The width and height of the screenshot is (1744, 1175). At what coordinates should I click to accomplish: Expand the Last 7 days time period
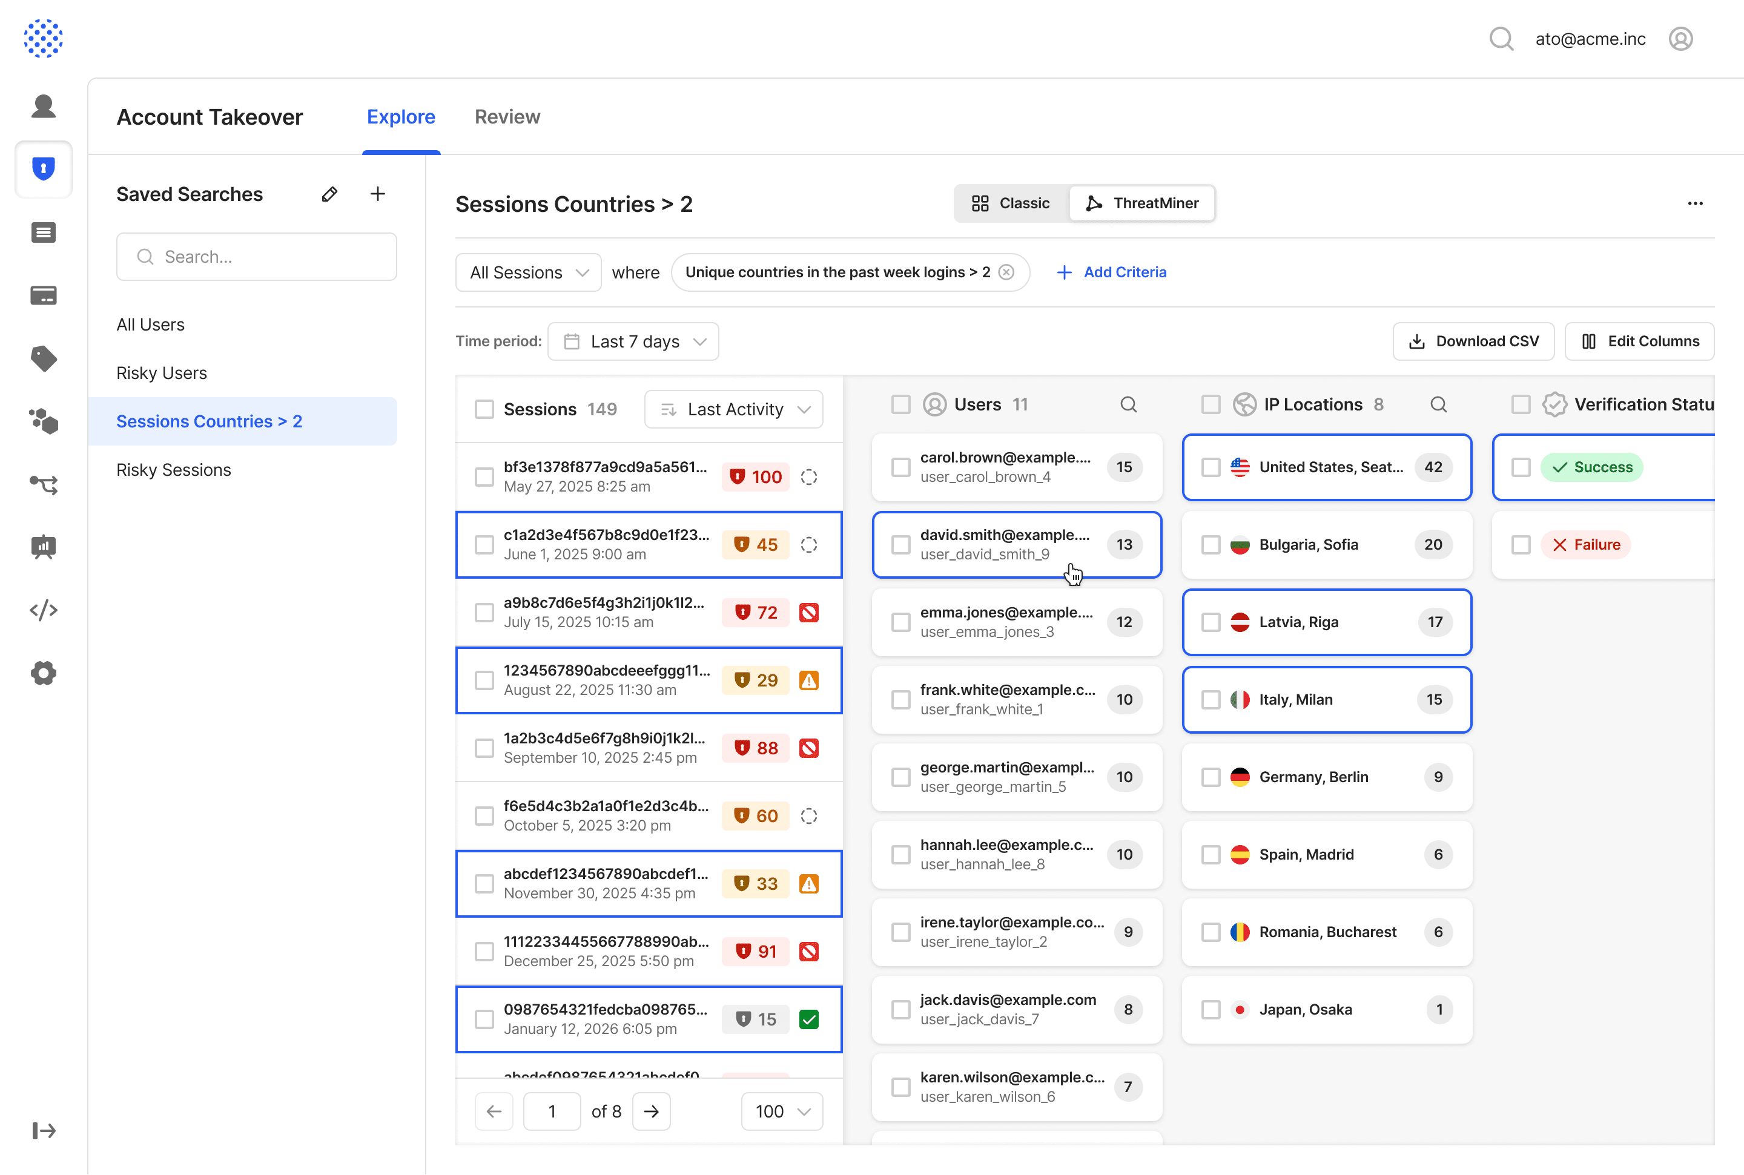click(633, 341)
